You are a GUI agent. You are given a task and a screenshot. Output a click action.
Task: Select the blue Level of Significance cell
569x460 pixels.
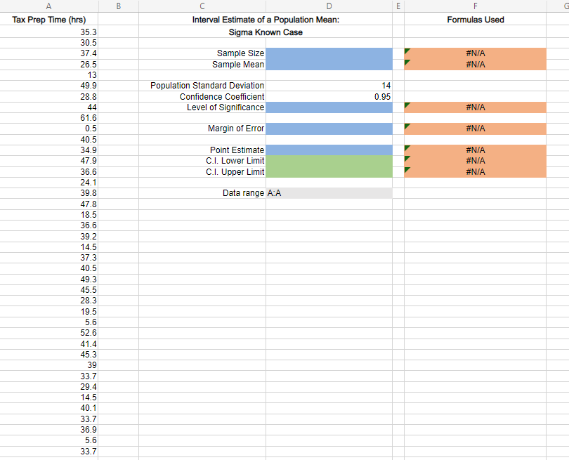pos(329,107)
